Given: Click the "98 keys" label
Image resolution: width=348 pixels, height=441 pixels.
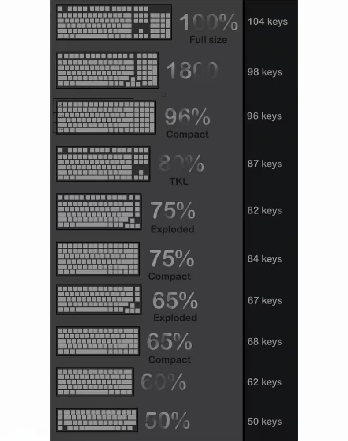Looking at the screenshot, I should pos(265,72).
